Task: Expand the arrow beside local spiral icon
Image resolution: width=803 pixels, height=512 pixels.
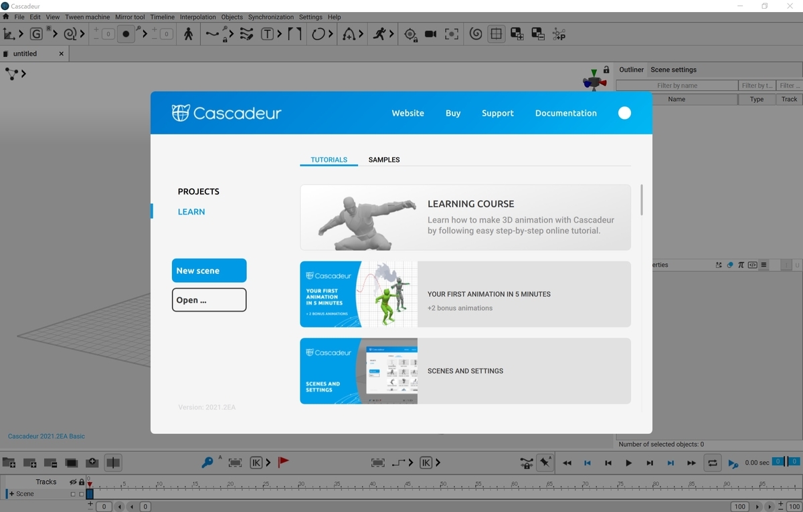Action: pyautogui.click(x=83, y=34)
